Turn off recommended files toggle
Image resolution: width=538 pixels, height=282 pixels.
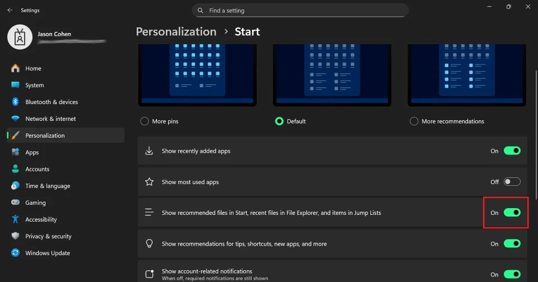(x=512, y=213)
